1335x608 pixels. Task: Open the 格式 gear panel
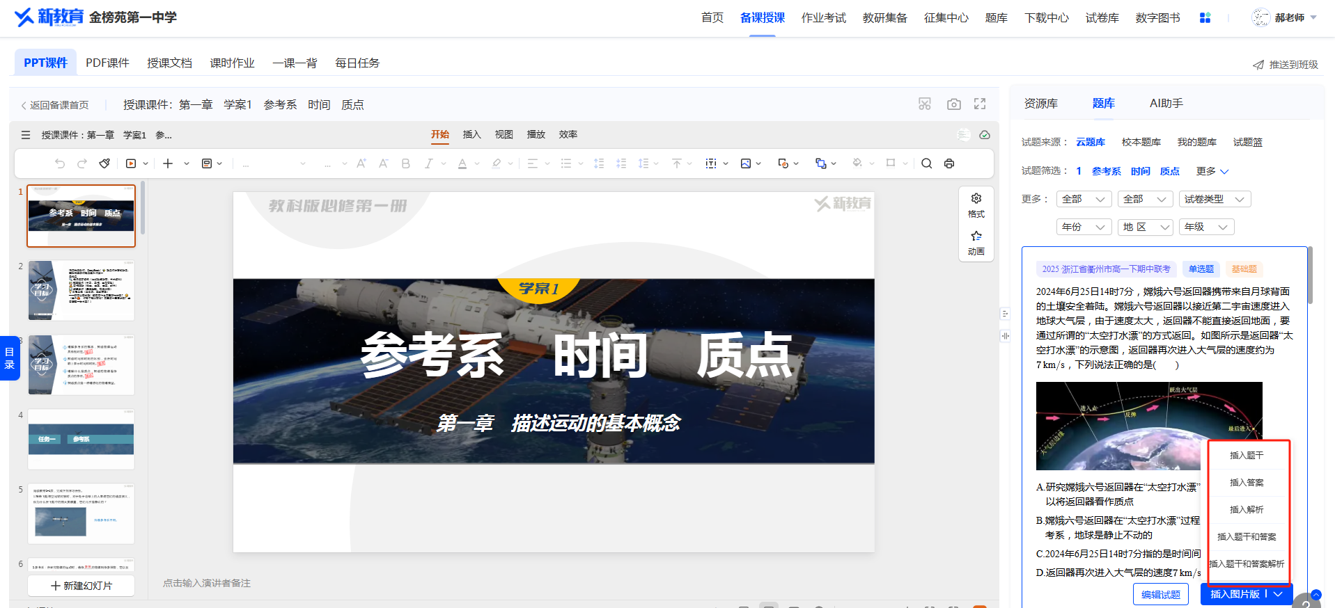[x=976, y=205]
